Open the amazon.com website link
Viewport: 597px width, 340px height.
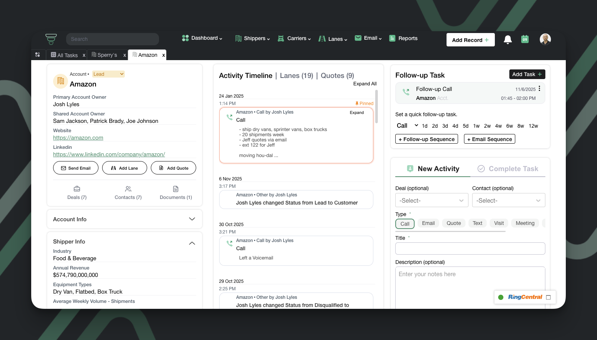tap(78, 138)
